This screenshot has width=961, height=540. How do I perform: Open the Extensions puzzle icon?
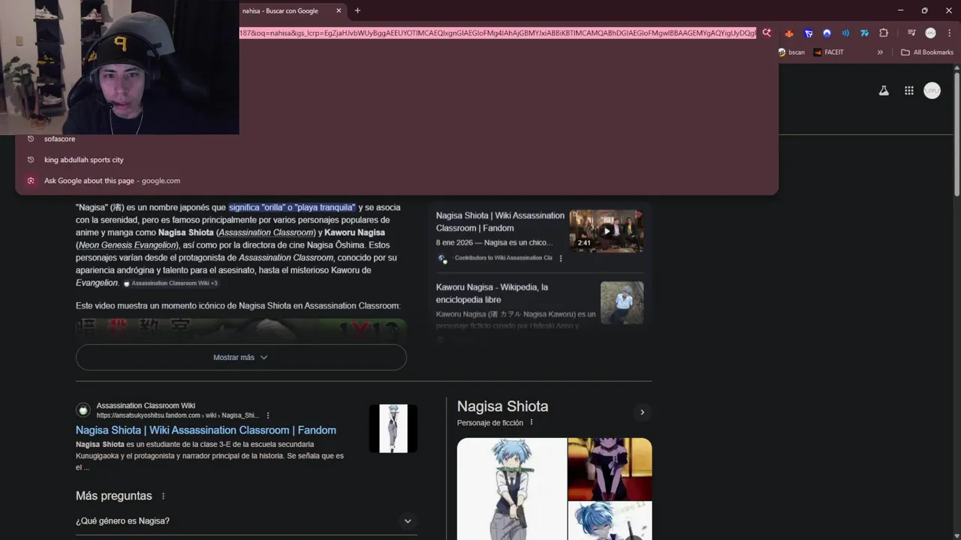pyautogui.click(x=884, y=33)
